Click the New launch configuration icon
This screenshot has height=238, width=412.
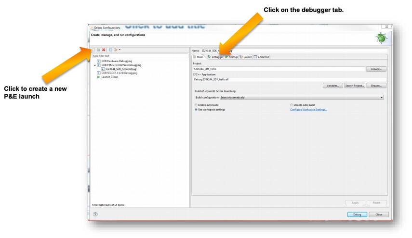tap(93, 50)
